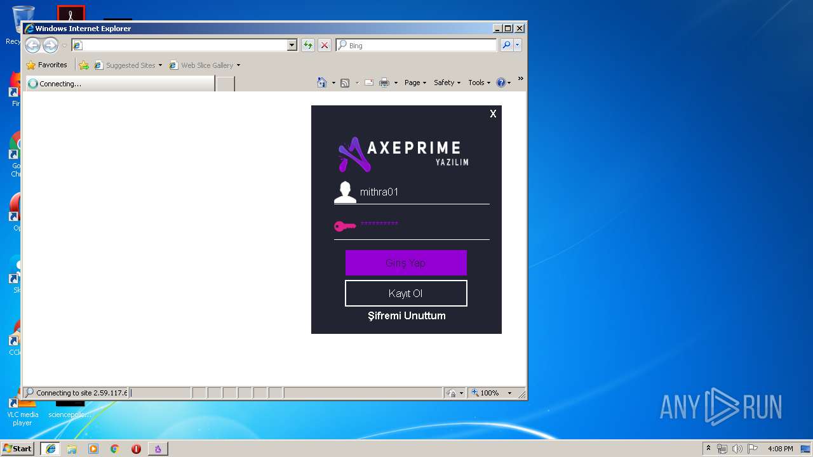Open the Windows Start menu

click(17, 448)
